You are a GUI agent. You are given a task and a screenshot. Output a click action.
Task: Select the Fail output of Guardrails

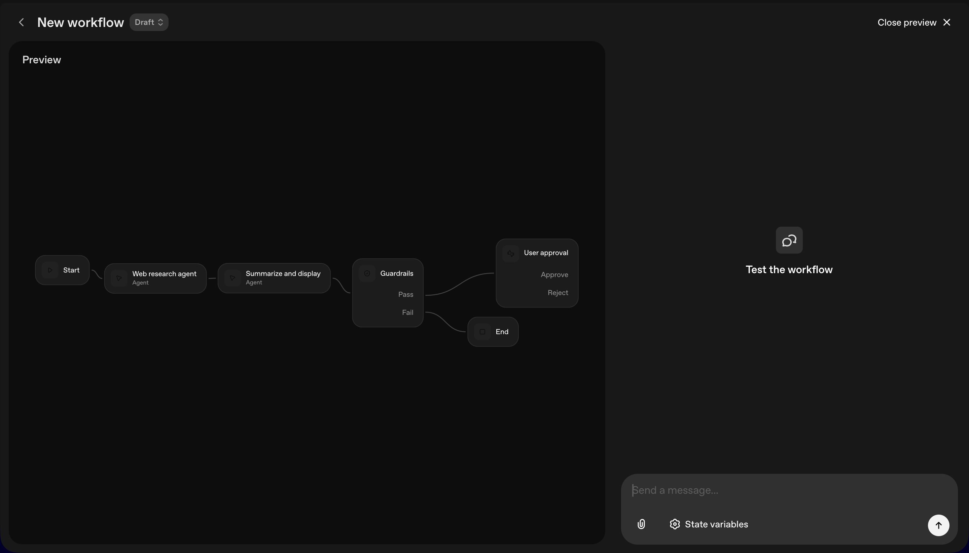(407, 313)
